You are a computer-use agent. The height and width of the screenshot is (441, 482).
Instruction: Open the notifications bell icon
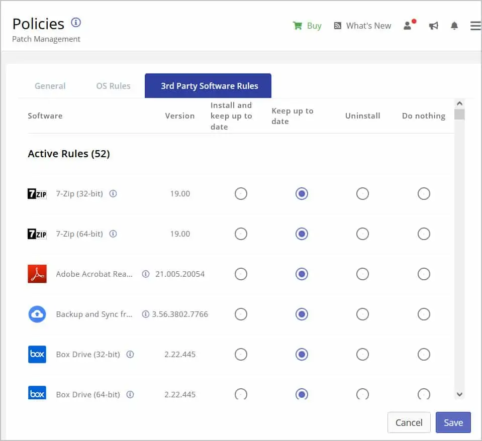(x=454, y=26)
